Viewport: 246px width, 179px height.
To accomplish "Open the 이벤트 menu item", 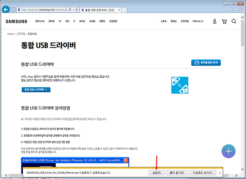I will 102,21.
